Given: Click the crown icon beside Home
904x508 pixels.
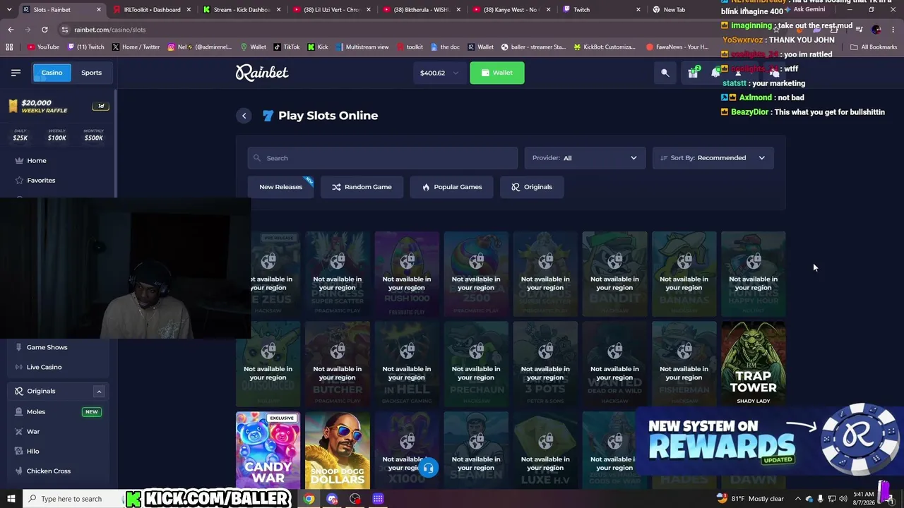Looking at the screenshot, I should click(18, 161).
